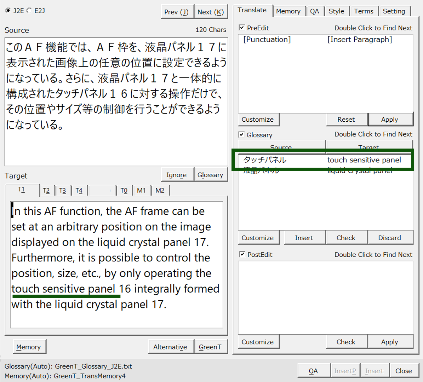Open the QA tab
This screenshot has width=423, height=382.
coord(314,11)
